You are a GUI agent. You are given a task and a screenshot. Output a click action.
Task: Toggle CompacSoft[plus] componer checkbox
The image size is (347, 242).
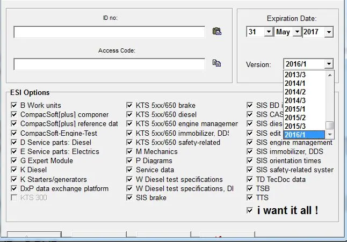[x=14, y=114]
